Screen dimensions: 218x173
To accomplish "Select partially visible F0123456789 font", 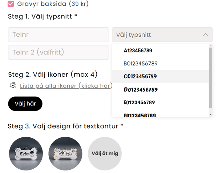I will tap(140, 115).
